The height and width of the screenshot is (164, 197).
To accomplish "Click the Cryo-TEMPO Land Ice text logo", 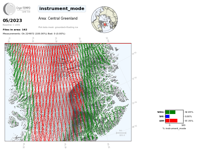I will point(24,9).
